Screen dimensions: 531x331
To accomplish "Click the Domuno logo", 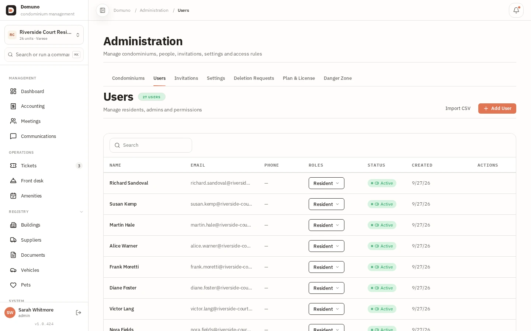I will pos(11,10).
